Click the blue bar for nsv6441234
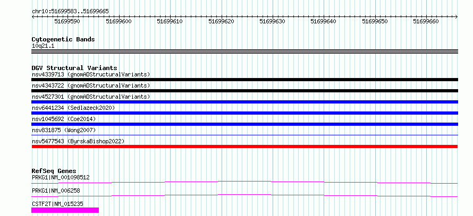Image resolution: width=473 pixels, height=216 pixels. [x=244, y=113]
